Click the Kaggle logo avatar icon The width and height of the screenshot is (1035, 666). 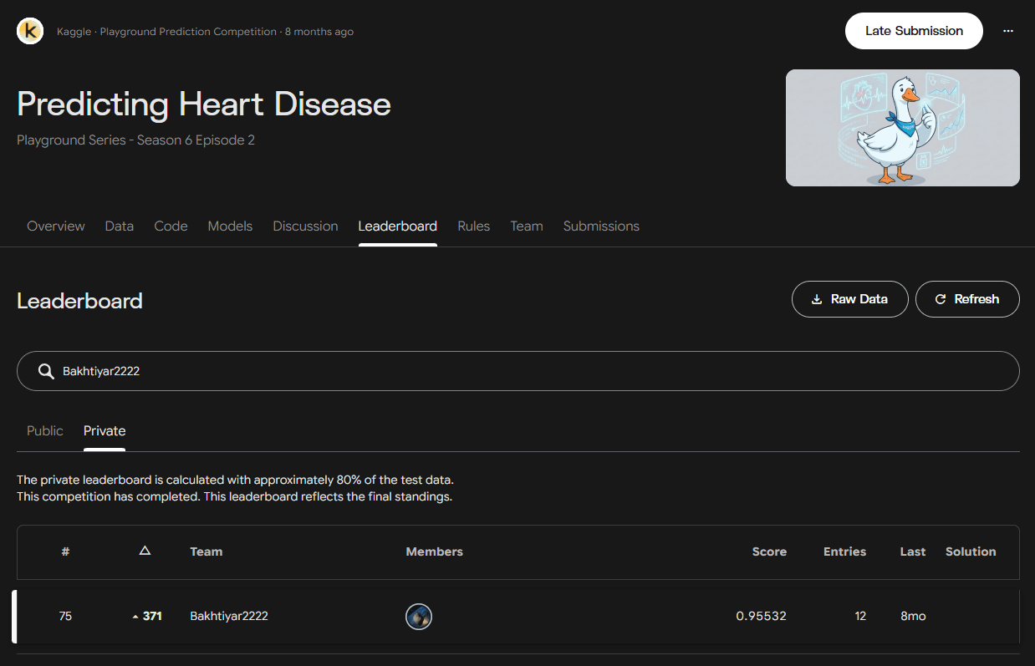click(30, 32)
